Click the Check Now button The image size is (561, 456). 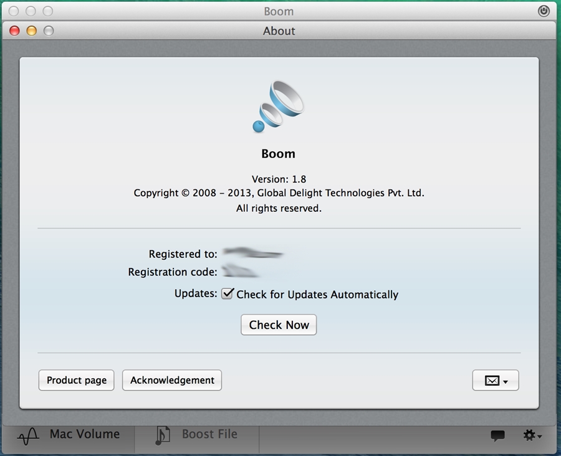[279, 325]
